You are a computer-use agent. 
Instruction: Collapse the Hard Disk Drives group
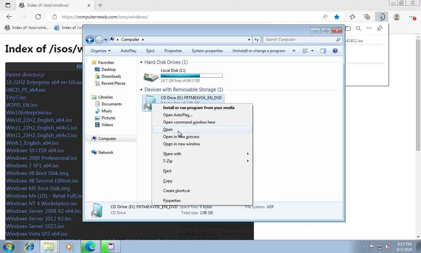pos(141,62)
